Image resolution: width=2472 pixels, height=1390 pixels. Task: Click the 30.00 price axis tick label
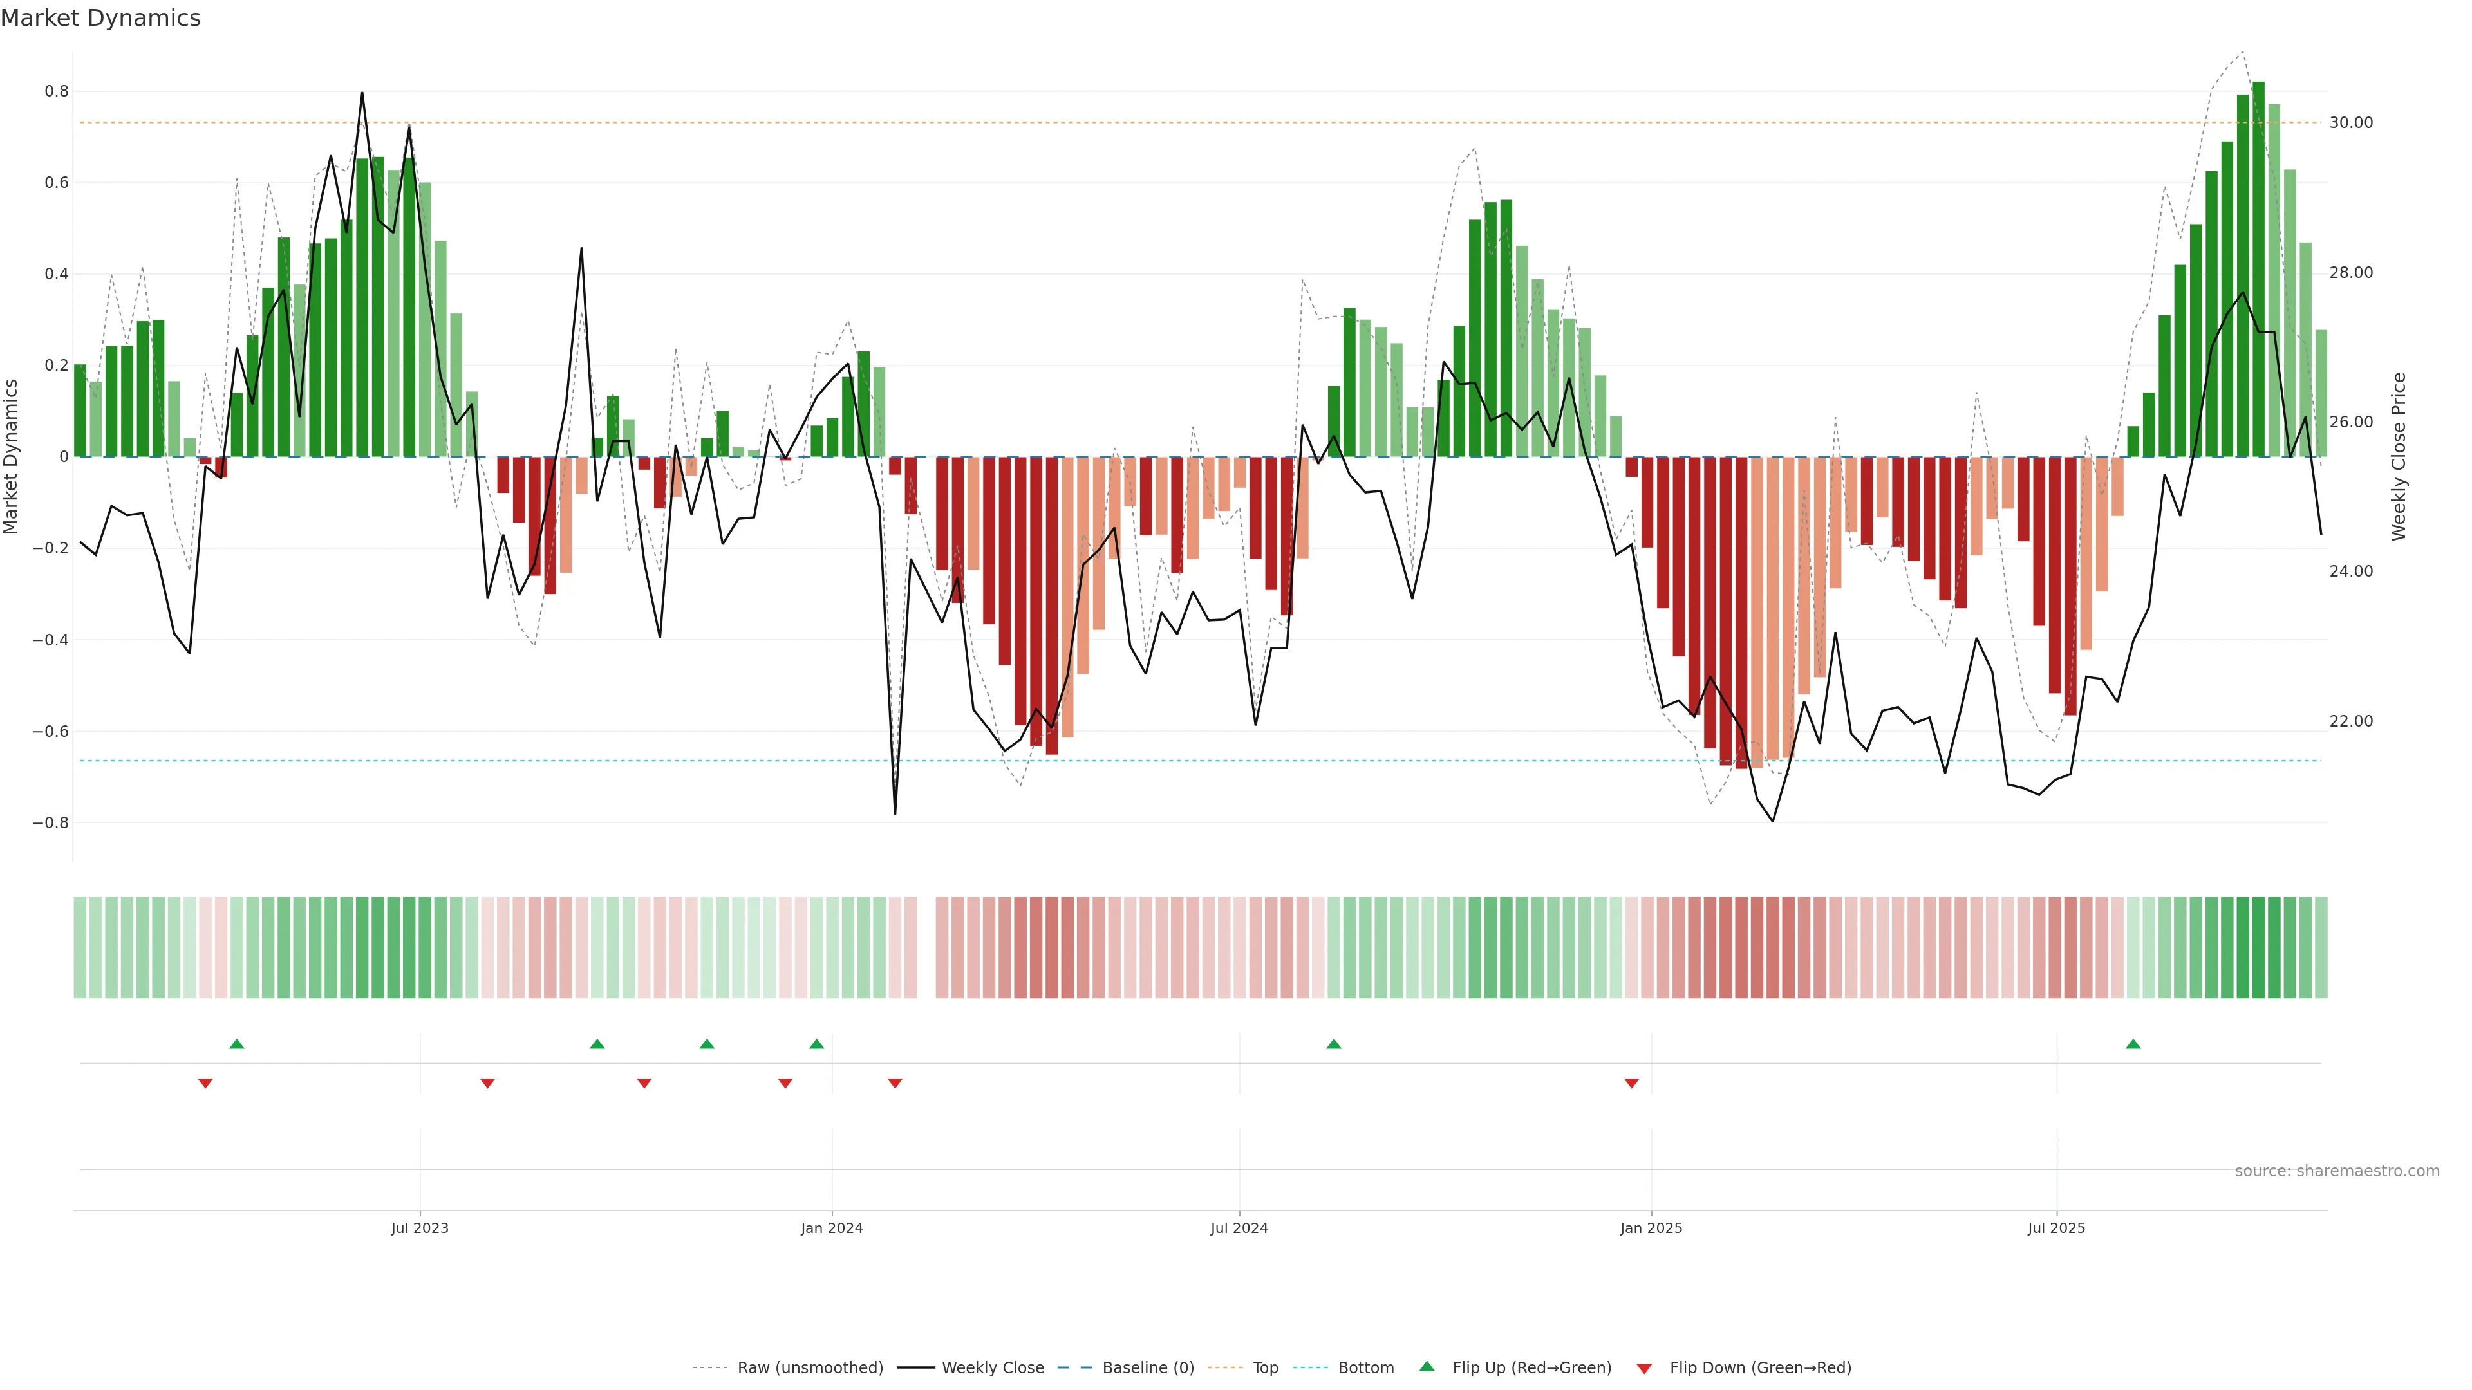point(2351,123)
